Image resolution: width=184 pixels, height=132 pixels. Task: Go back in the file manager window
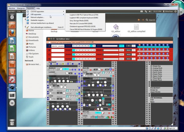[139, 20]
